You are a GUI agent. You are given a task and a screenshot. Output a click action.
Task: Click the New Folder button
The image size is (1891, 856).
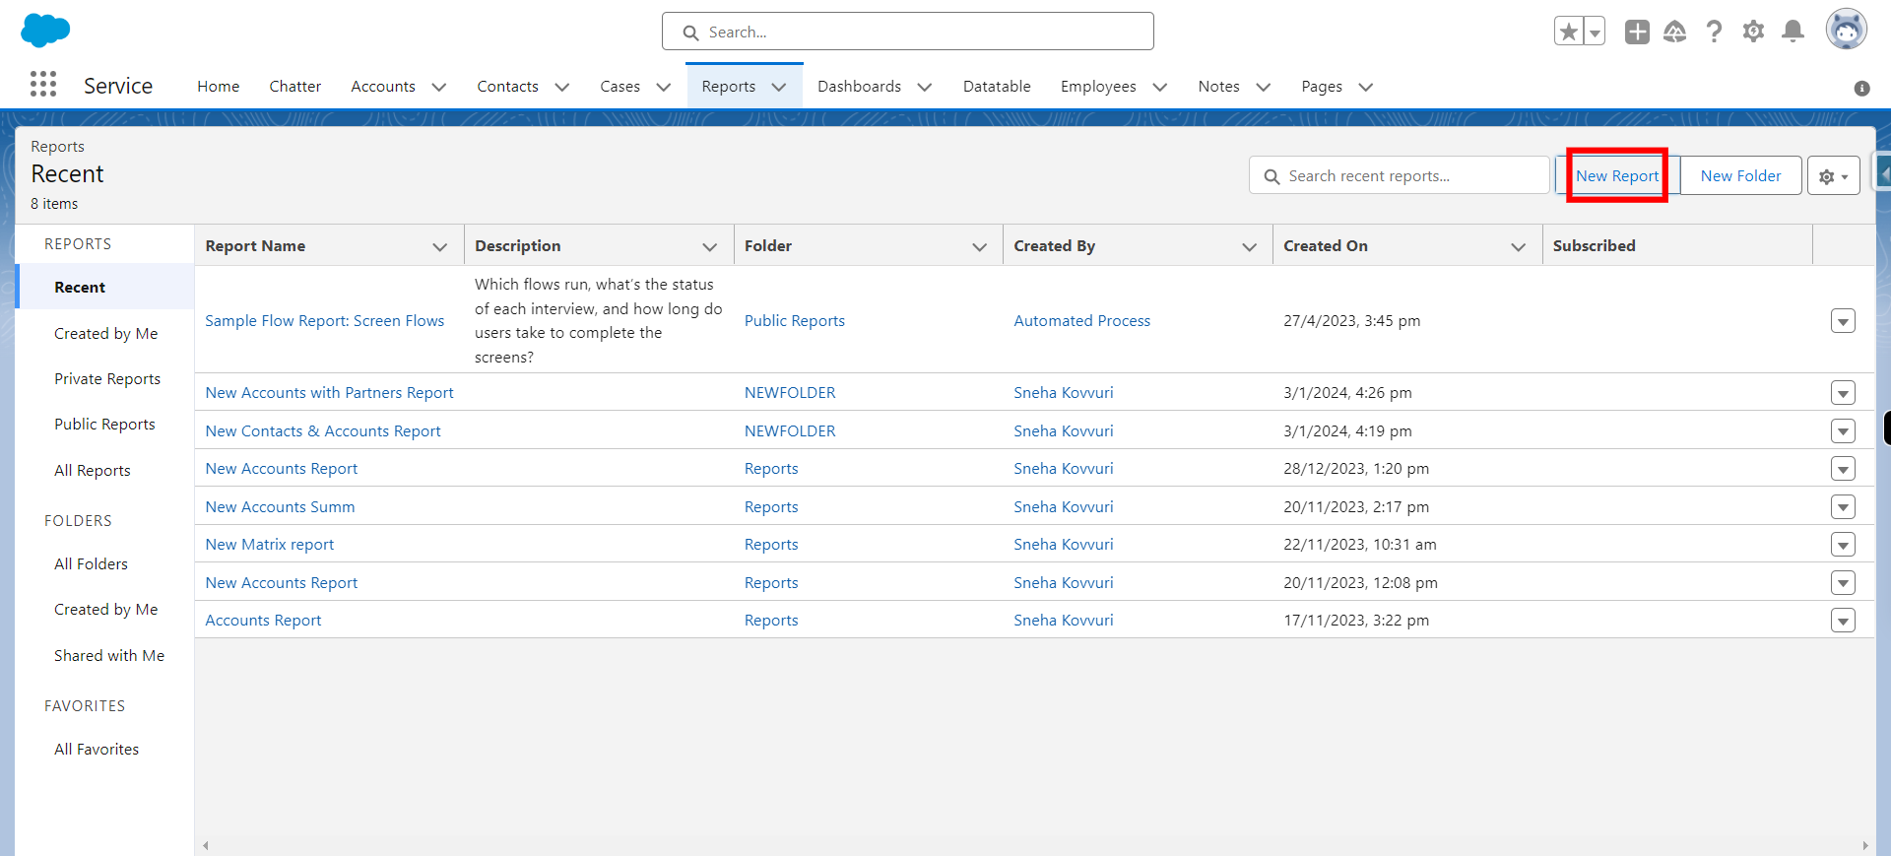point(1740,175)
